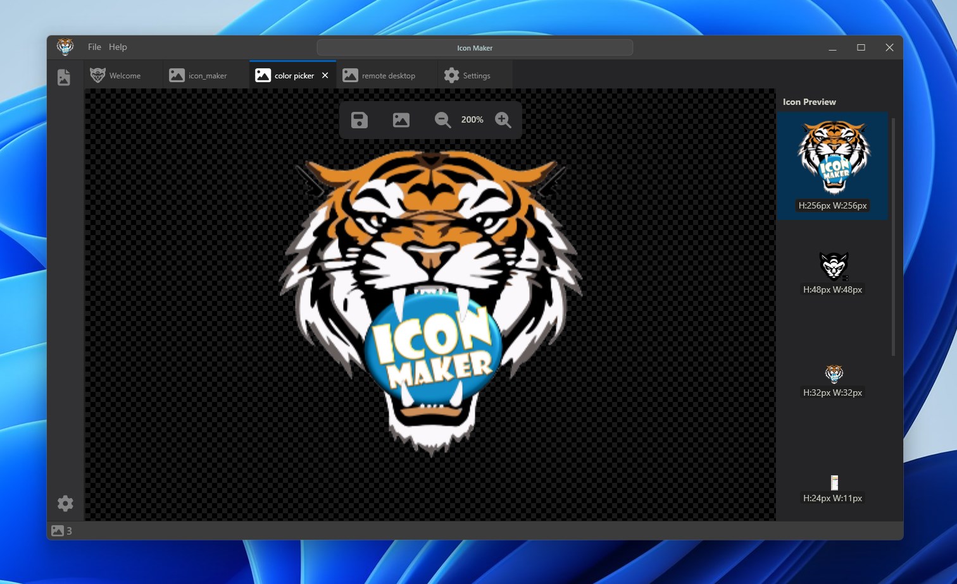Open the sidebar settings gear icon
The height and width of the screenshot is (584, 957).
point(65,503)
